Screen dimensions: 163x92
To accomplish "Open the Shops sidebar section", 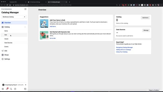I will click(6, 55).
